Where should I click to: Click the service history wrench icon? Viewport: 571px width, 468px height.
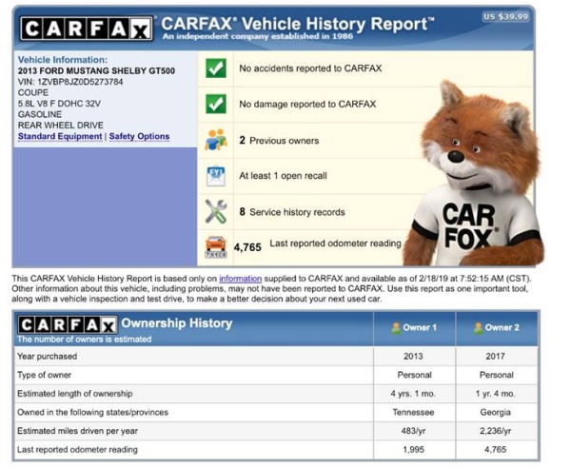[216, 211]
